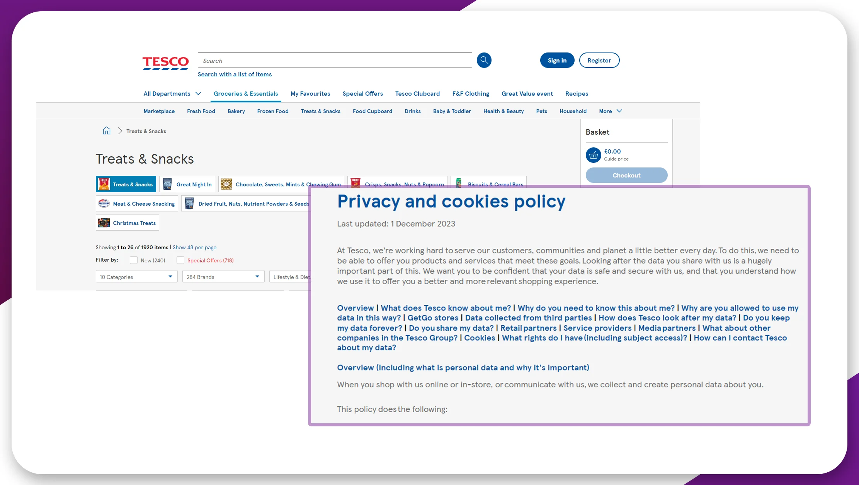Click the basket icon next to £0.00
The width and height of the screenshot is (859, 485).
tap(594, 155)
